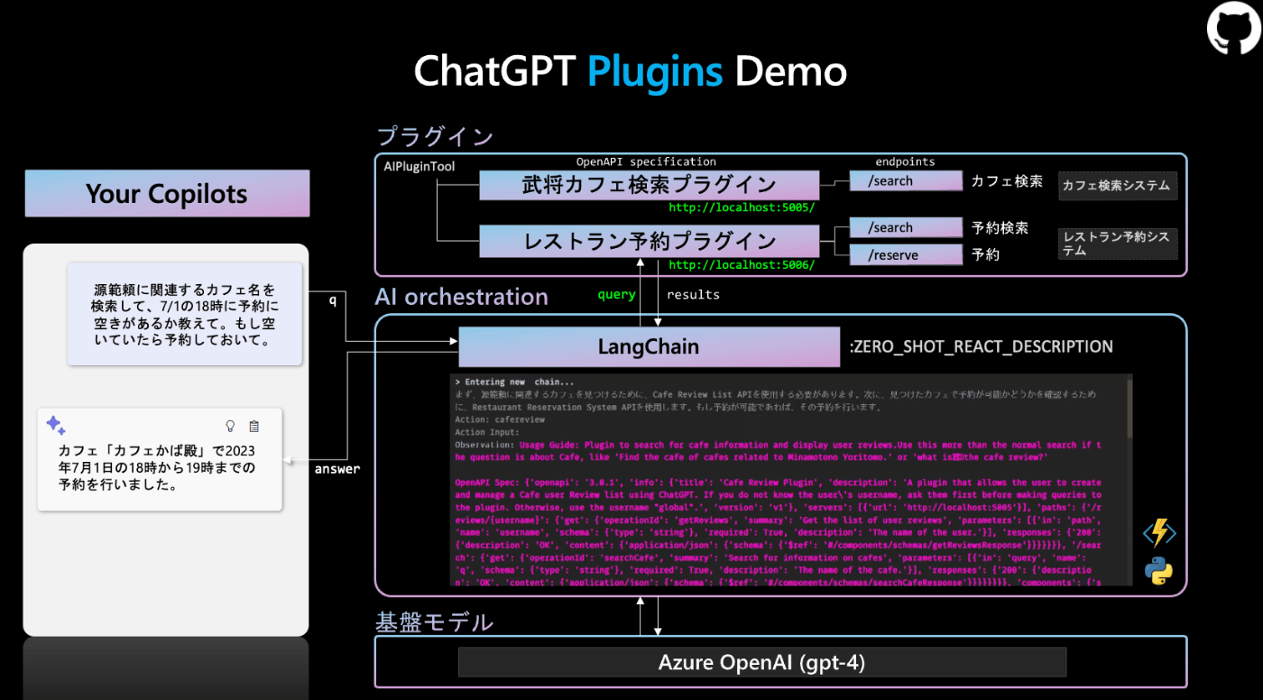Click the Azure Functions lightning icon
The width and height of the screenshot is (1263, 700).
(1159, 533)
